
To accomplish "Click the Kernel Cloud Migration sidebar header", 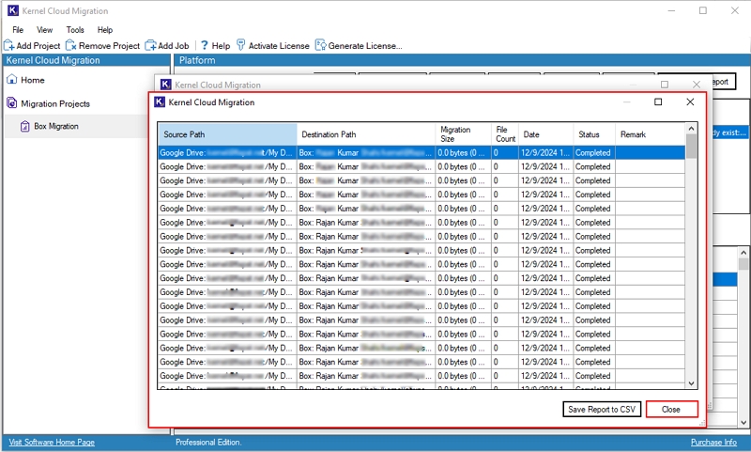I will pyautogui.click(x=86, y=60).
